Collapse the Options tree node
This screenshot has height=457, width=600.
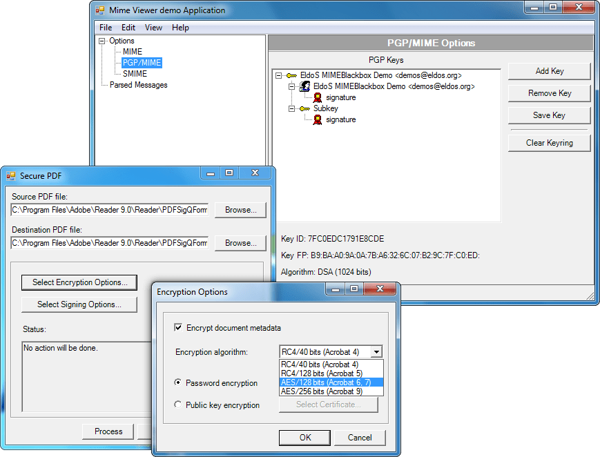tap(101, 41)
